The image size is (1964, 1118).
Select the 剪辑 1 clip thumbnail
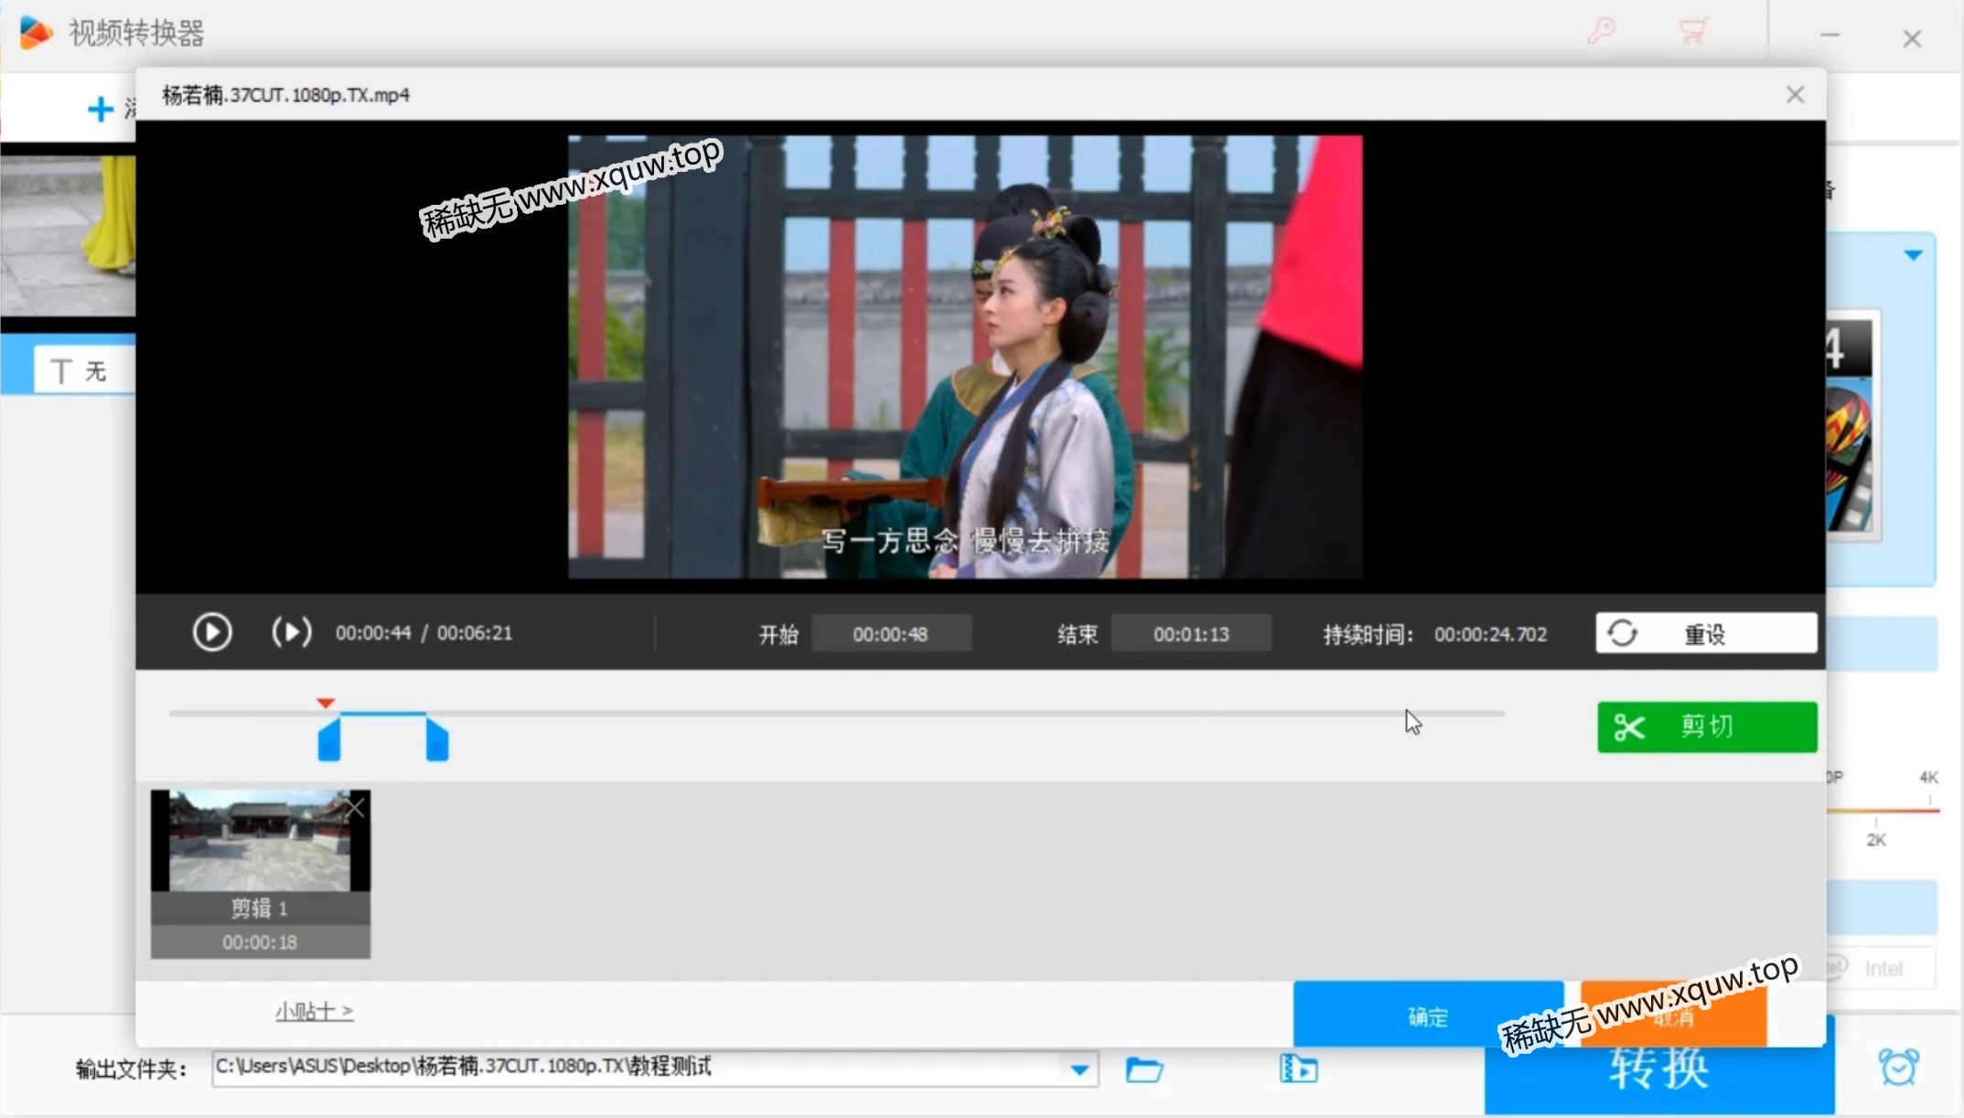[x=260, y=873]
